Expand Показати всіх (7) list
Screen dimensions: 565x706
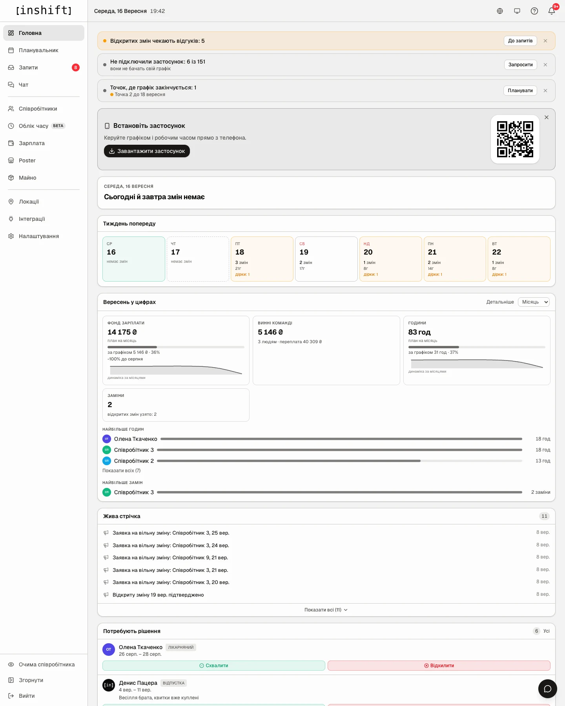[121, 471]
